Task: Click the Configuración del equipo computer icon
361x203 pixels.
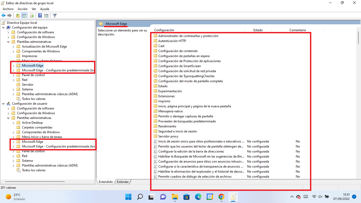Action: [x=8, y=27]
